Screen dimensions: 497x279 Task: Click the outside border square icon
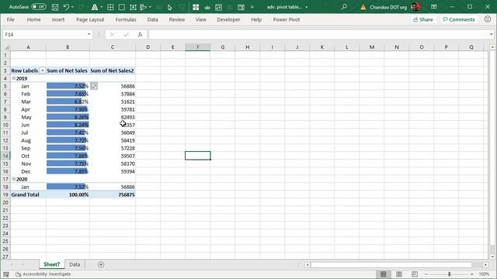[x=121, y=7]
